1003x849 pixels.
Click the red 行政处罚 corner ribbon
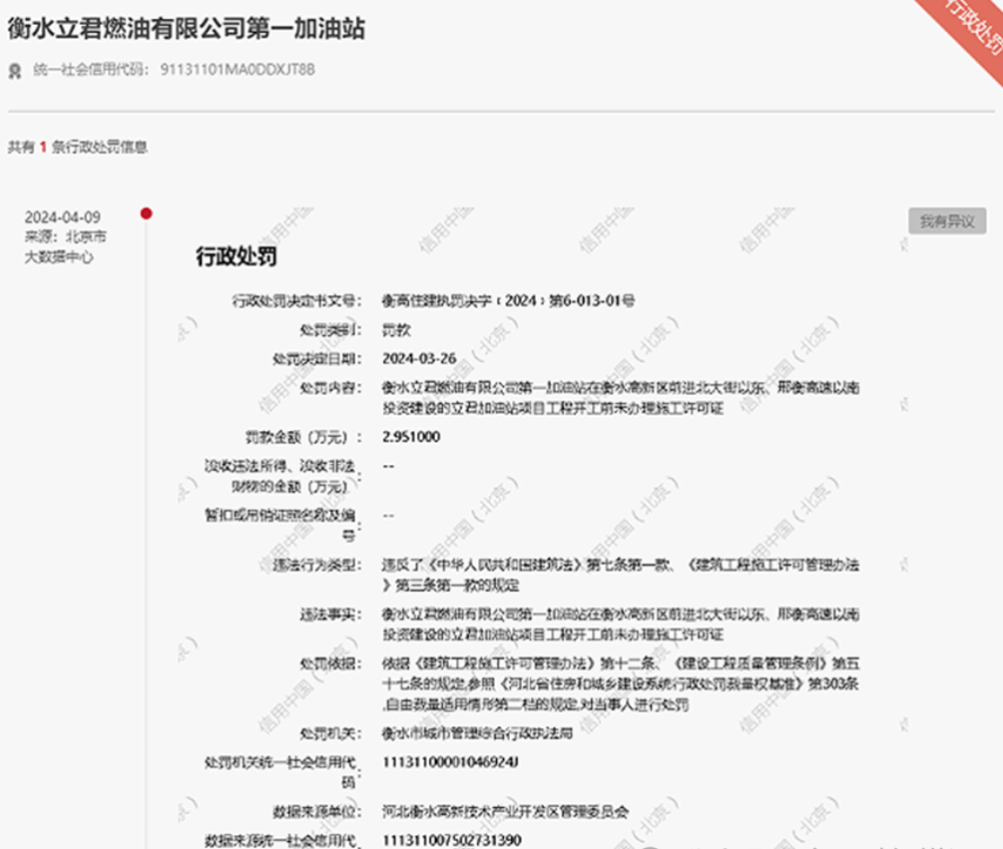pyautogui.click(x=972, y=25)
